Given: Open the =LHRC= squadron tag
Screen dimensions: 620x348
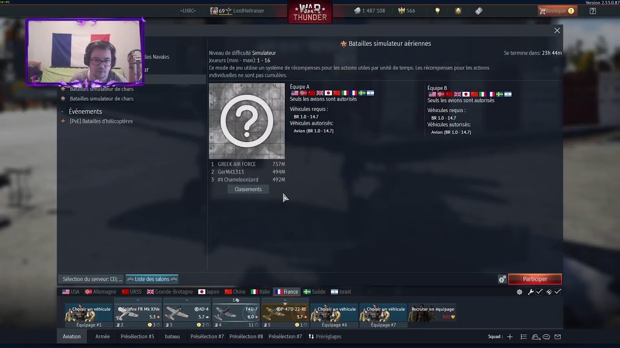Looking at the screenshot, I should tap(188, 11).
